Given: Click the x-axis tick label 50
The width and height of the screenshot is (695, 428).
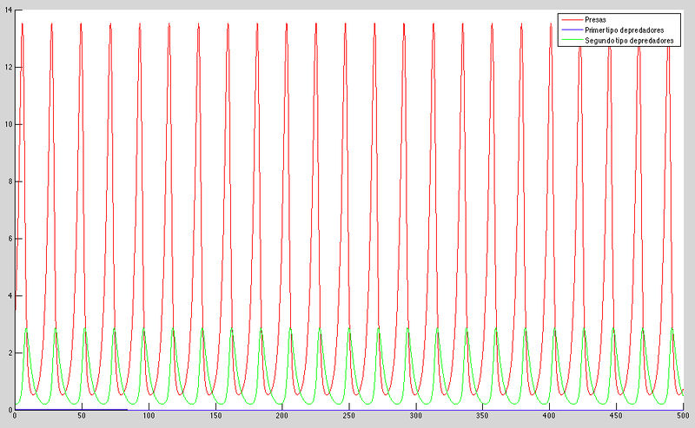Looking at the screenshot, I should pos(81,418).
